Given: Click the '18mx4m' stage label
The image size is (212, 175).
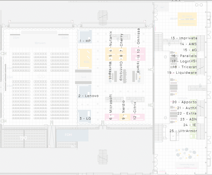Looking at the screenshot, I should [40, 43].
